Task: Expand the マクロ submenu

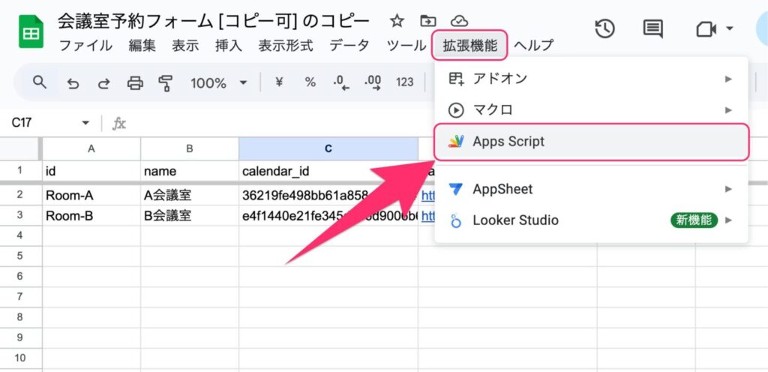Action: coord(729,109)
